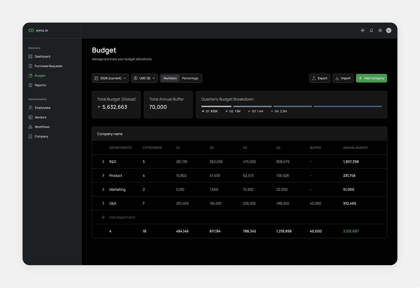Expand the Marketing department row

tap(103, 189)
